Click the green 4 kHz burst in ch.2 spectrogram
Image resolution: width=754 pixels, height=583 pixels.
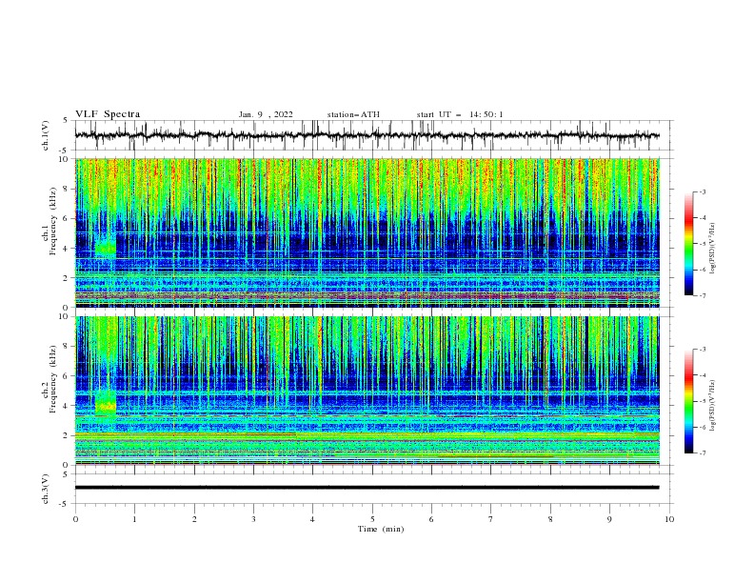pos(106,403)
